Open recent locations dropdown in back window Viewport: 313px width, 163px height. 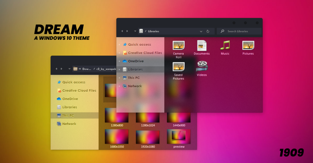(69, 69)
